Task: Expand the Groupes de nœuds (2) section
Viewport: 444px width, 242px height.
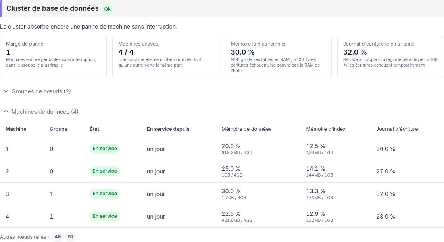Action: [x=37, y=91]
